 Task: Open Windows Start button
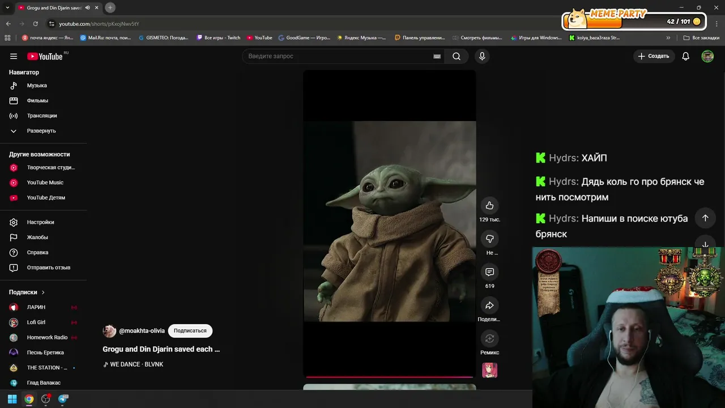click(12, 399)
